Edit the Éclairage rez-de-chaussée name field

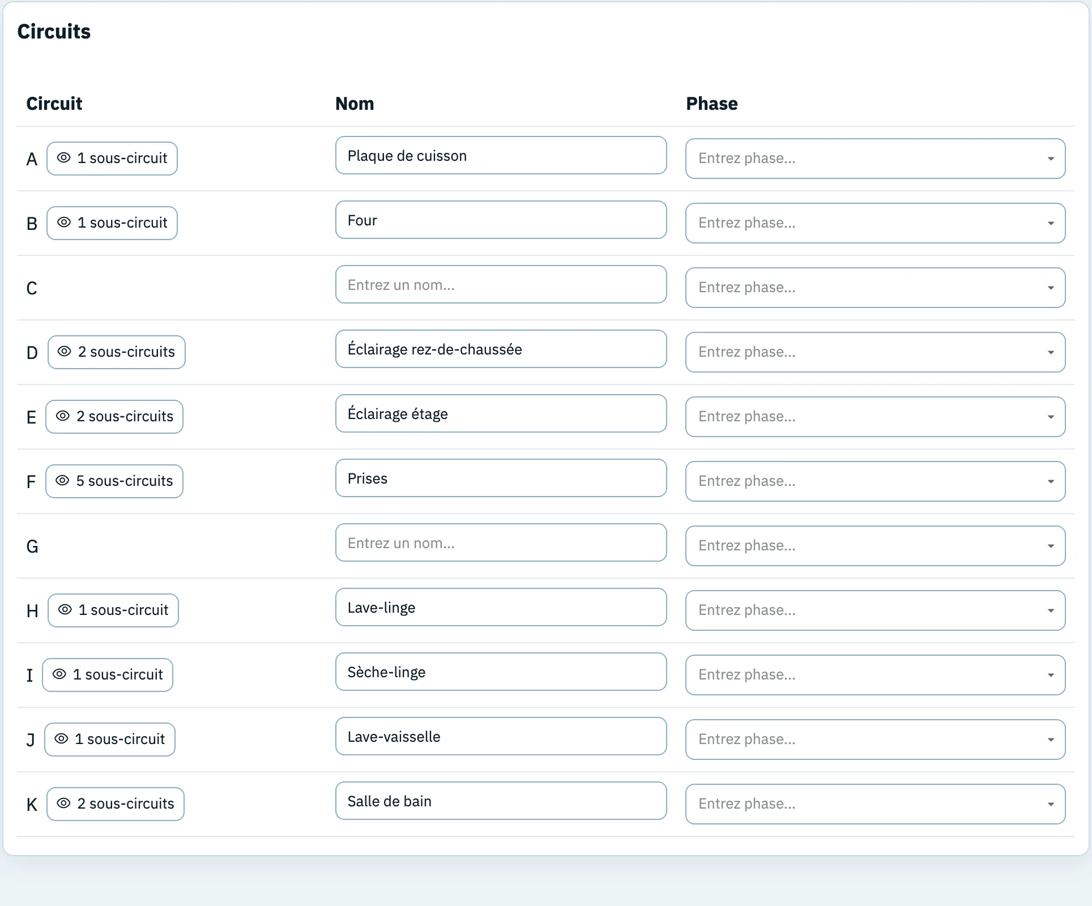pos(501,349)
